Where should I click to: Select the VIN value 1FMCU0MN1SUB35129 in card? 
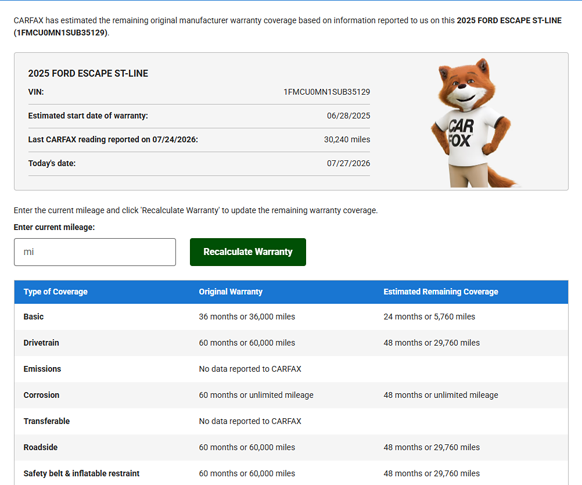click(x=326, y=92)
